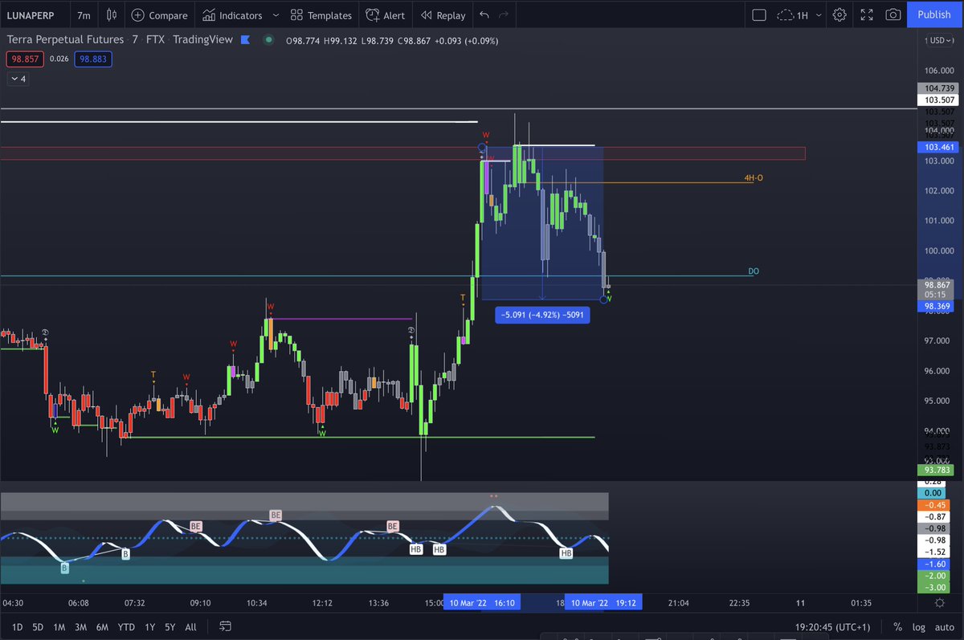Open chart settings gear
The image size is (964, 640).
[x=839, y=14]
